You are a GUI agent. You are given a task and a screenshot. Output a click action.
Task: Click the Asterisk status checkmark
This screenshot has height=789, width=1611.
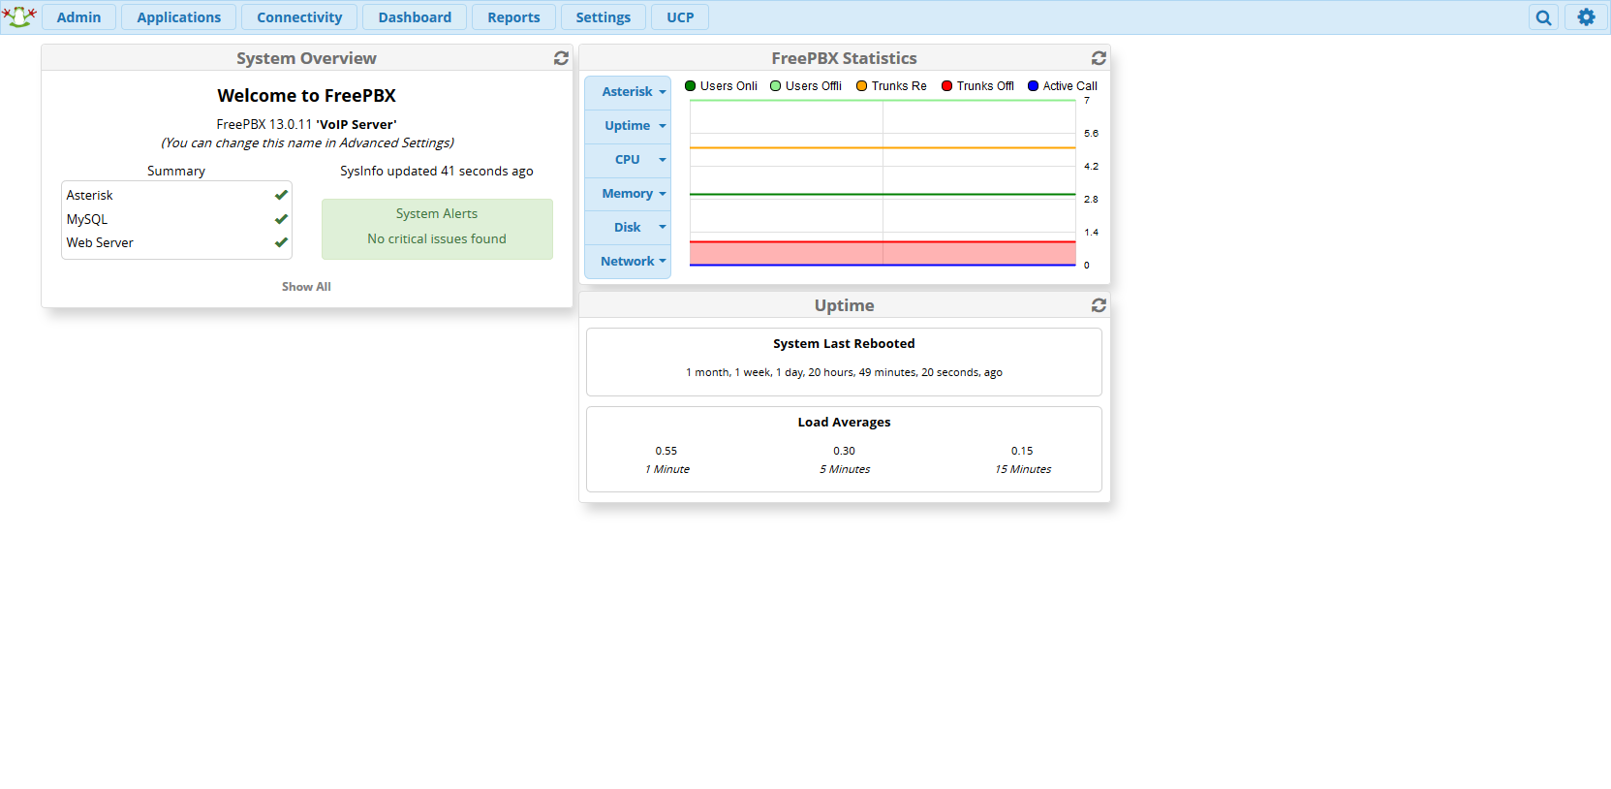click(281, 195)
